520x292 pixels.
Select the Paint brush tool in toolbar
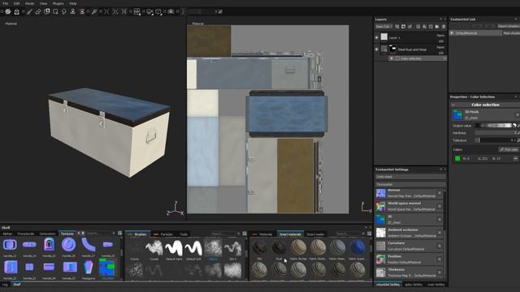[29, 11]
